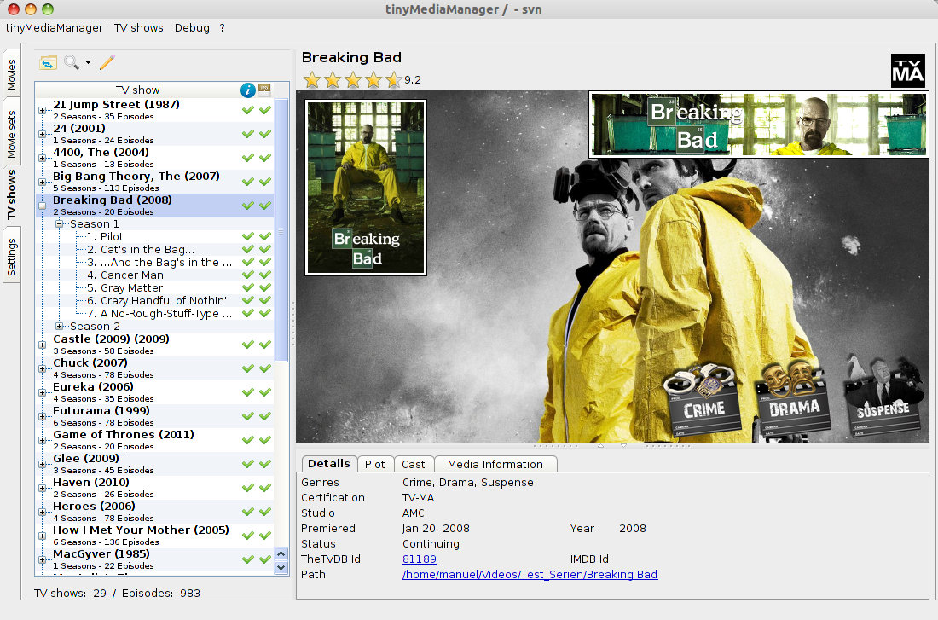Click the gold star rating for Breaking Bad
The width and height of the screenshot is (938, 620).
(352, 79)
